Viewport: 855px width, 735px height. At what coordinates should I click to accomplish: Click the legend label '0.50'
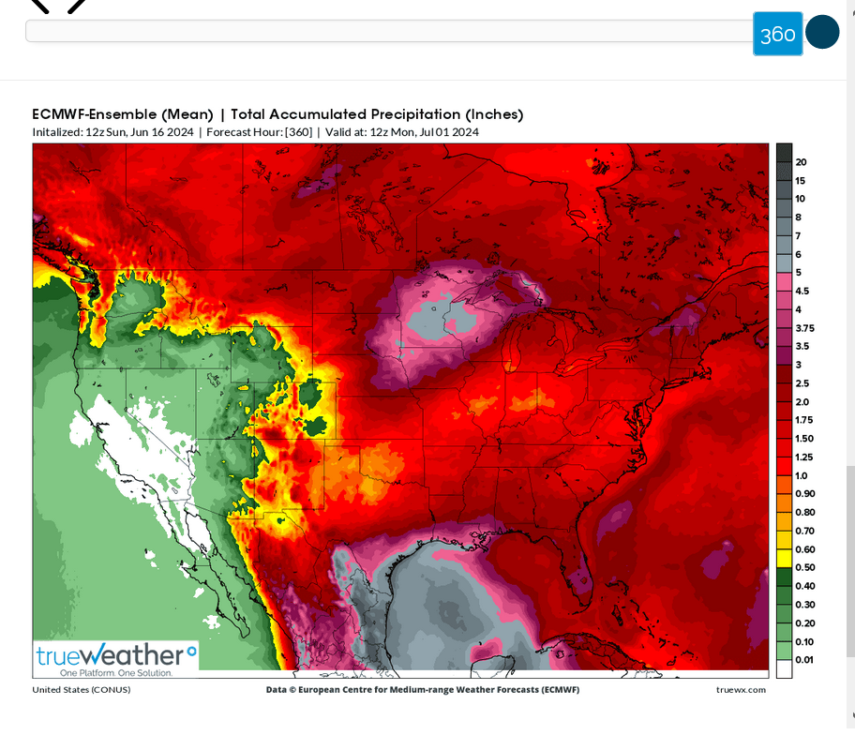[x=804, y=566]
